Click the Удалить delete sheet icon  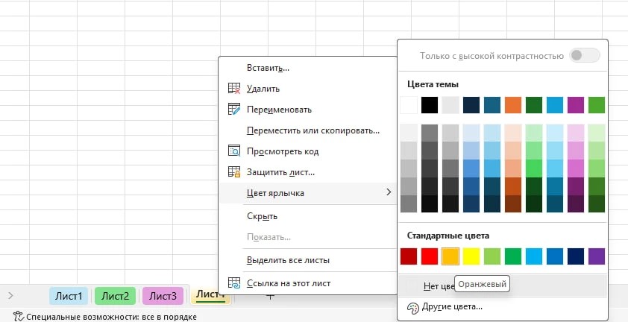[234, 89]
